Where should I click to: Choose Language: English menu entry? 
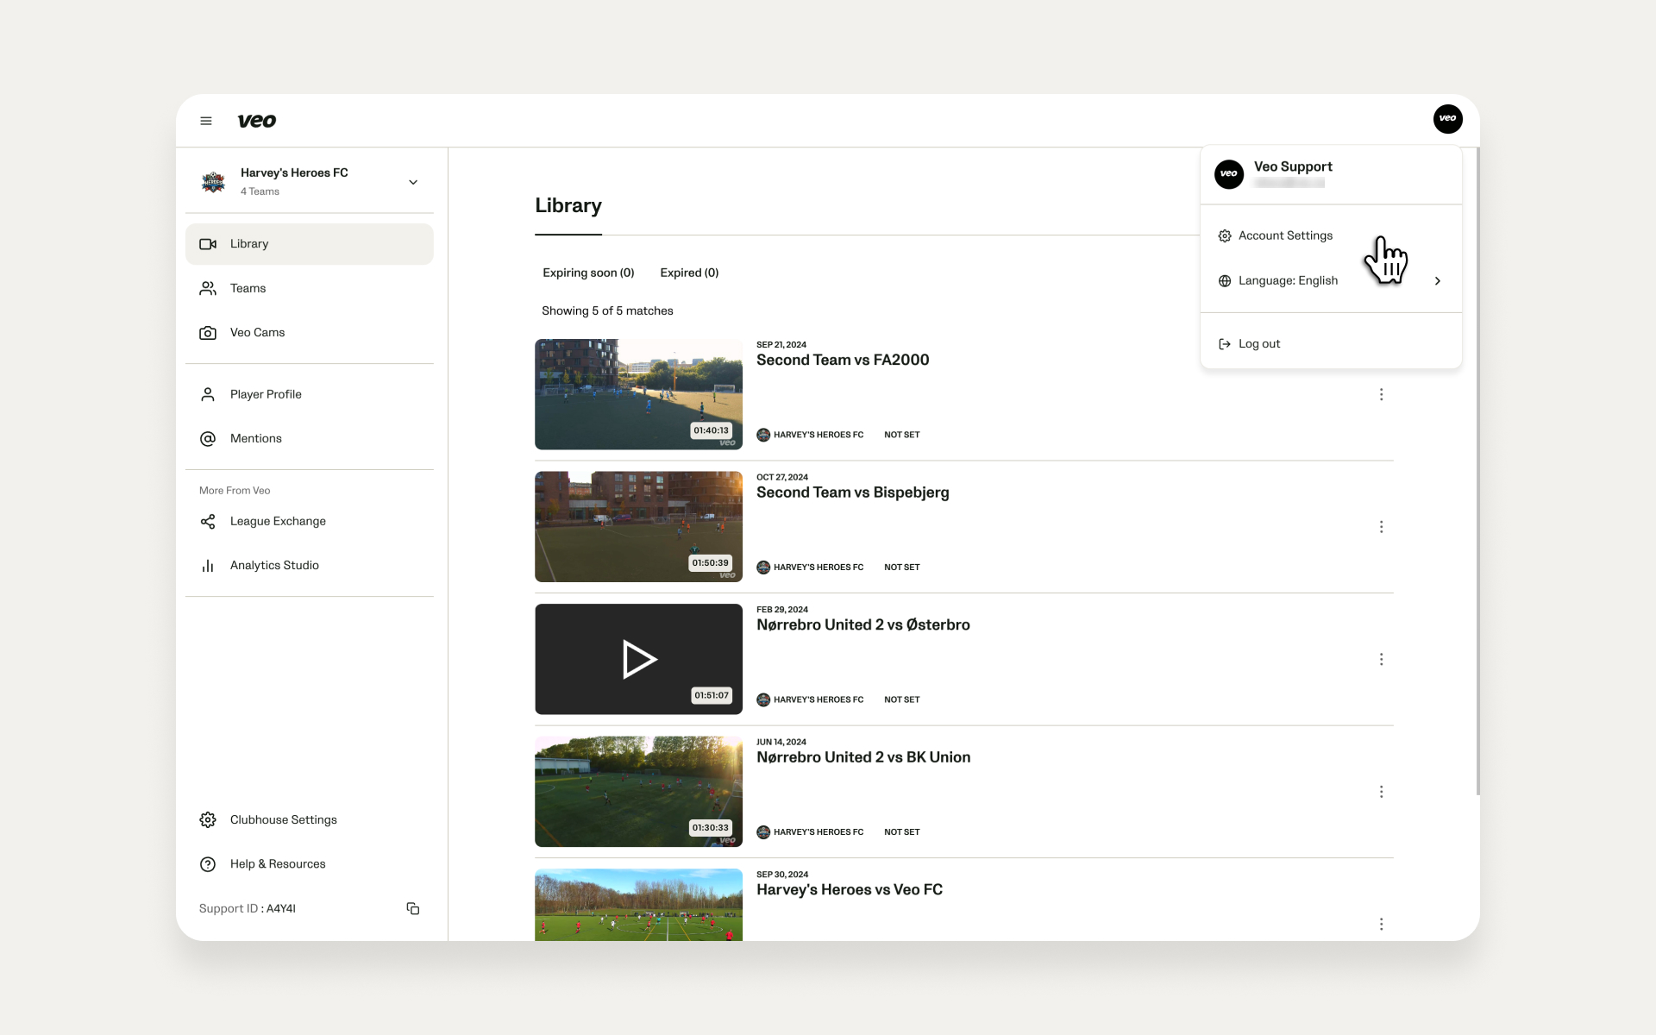[x=1331, y=281]
